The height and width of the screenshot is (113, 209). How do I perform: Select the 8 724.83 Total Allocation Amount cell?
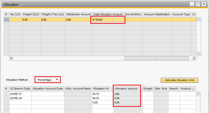click(108, 20)
